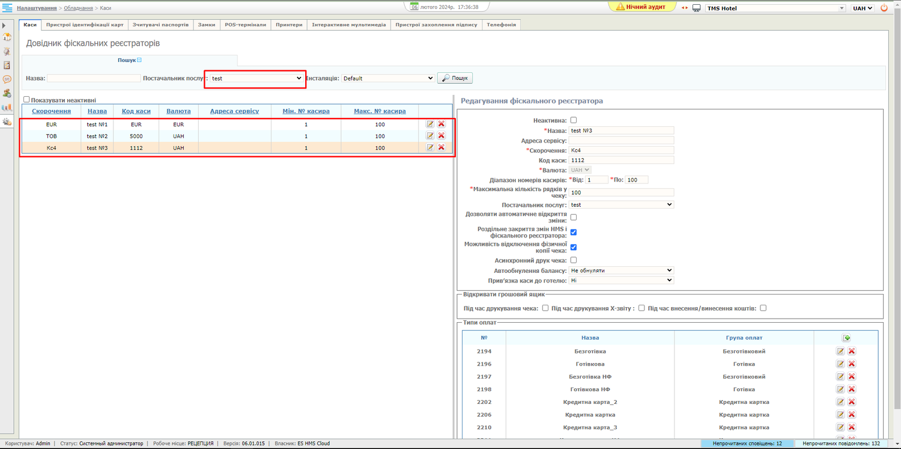Uncheck Роздільне закриття змін HMS checkbox

573,232
